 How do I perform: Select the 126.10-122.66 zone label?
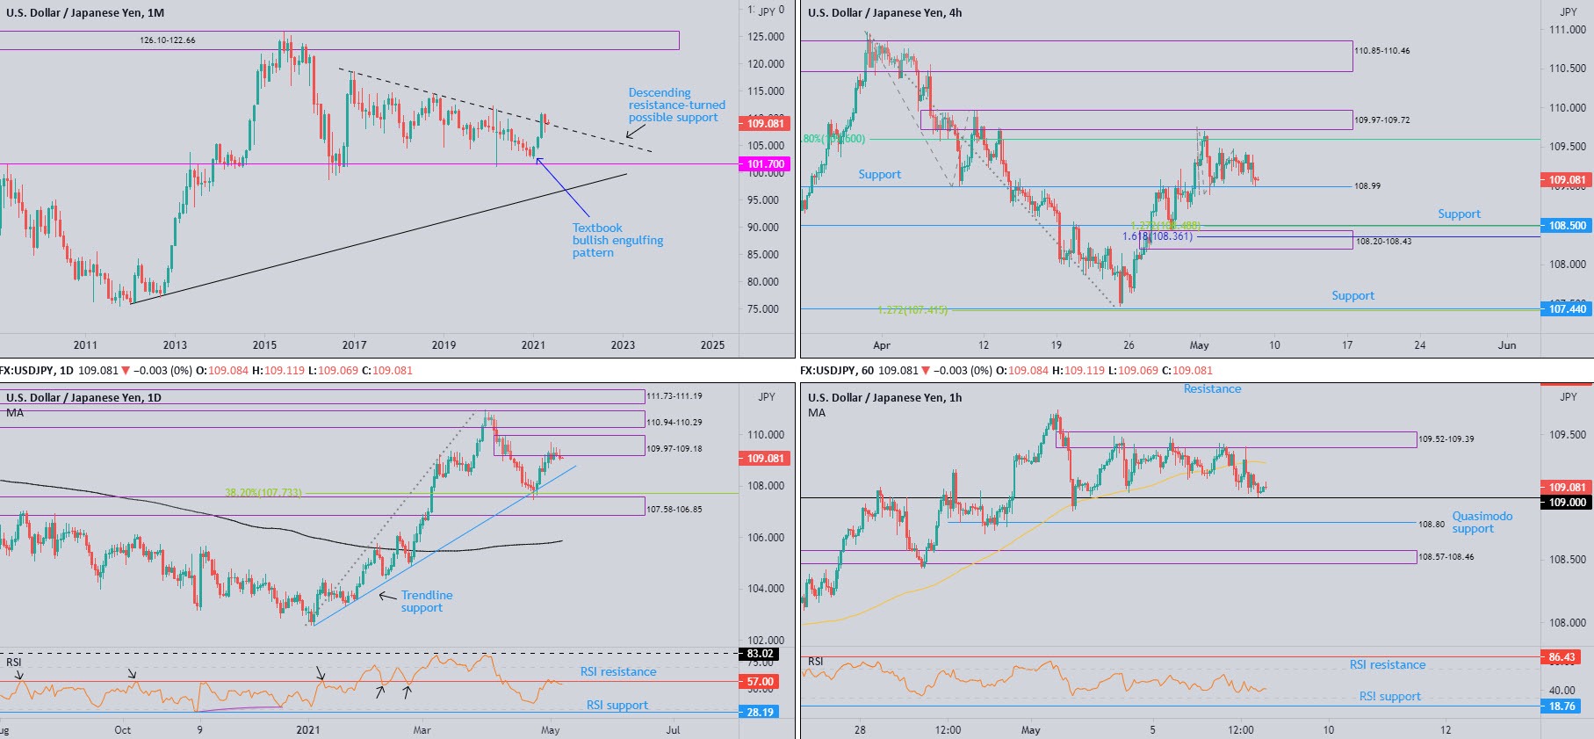(x=167, y=40)
